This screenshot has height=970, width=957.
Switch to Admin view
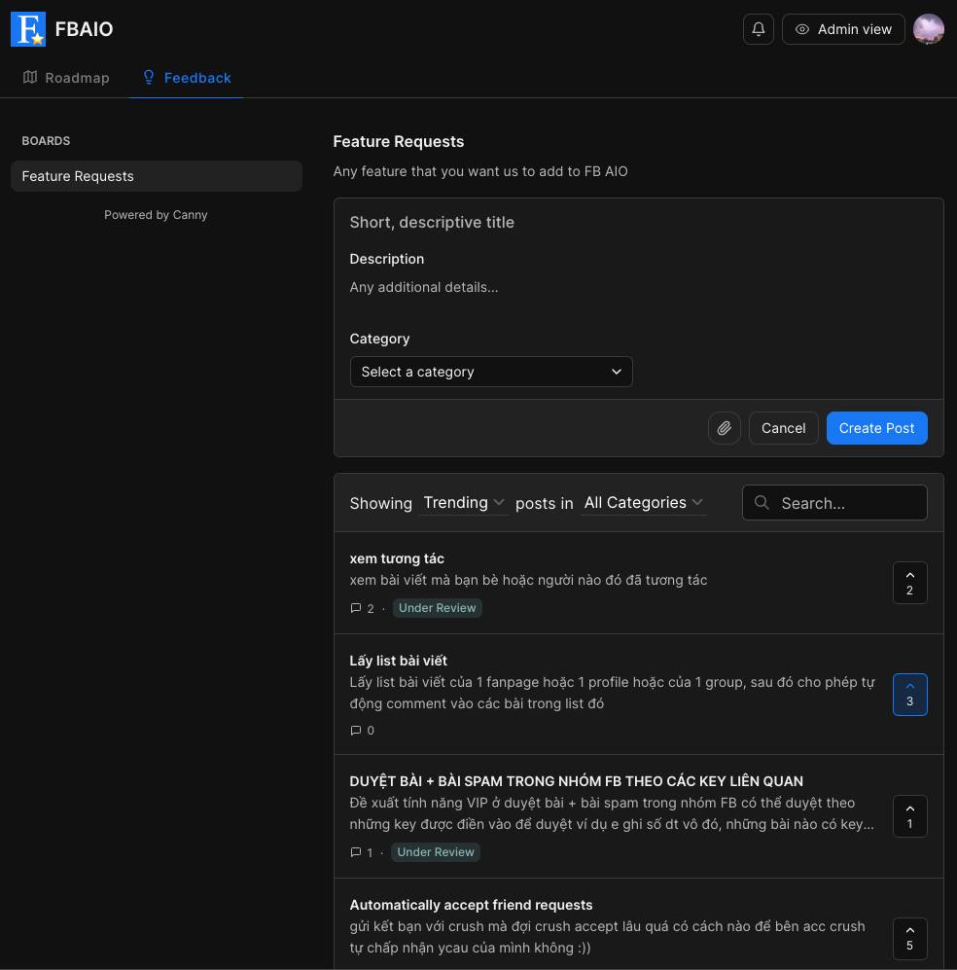pyautogui.click(x=843, y=29)
